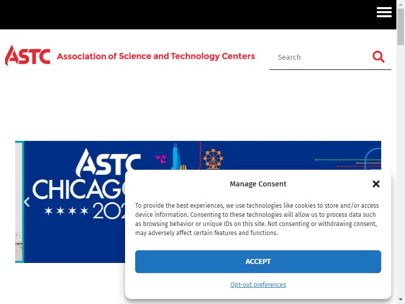Open the hamburger navigation menu

[x=384, y=12]
